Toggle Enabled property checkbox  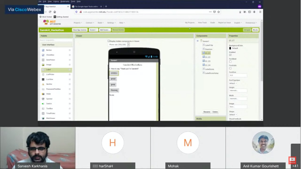[x=230, y=55]
